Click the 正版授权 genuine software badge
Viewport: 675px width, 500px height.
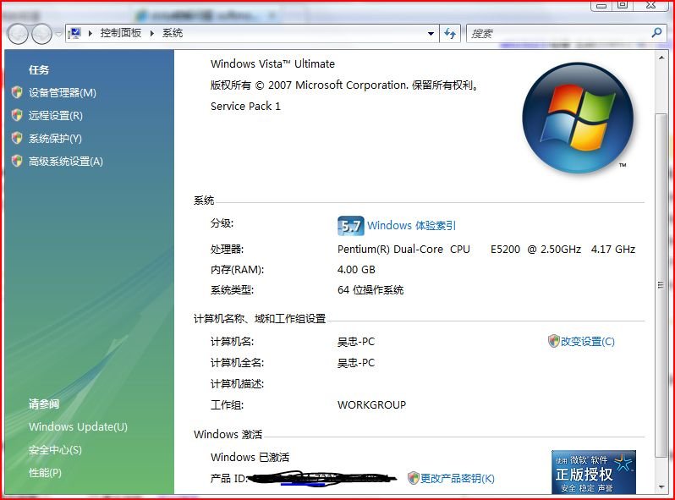594,472
